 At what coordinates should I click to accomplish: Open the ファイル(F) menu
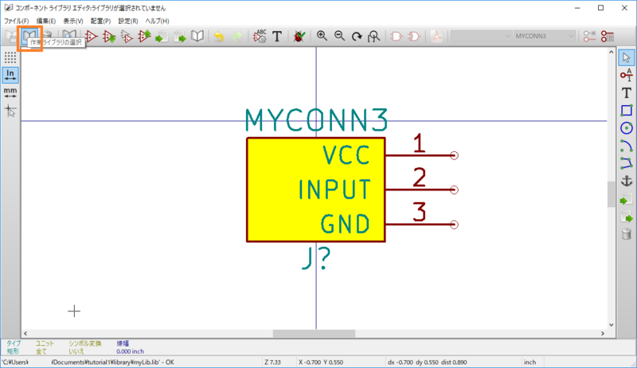click(16, 21)
